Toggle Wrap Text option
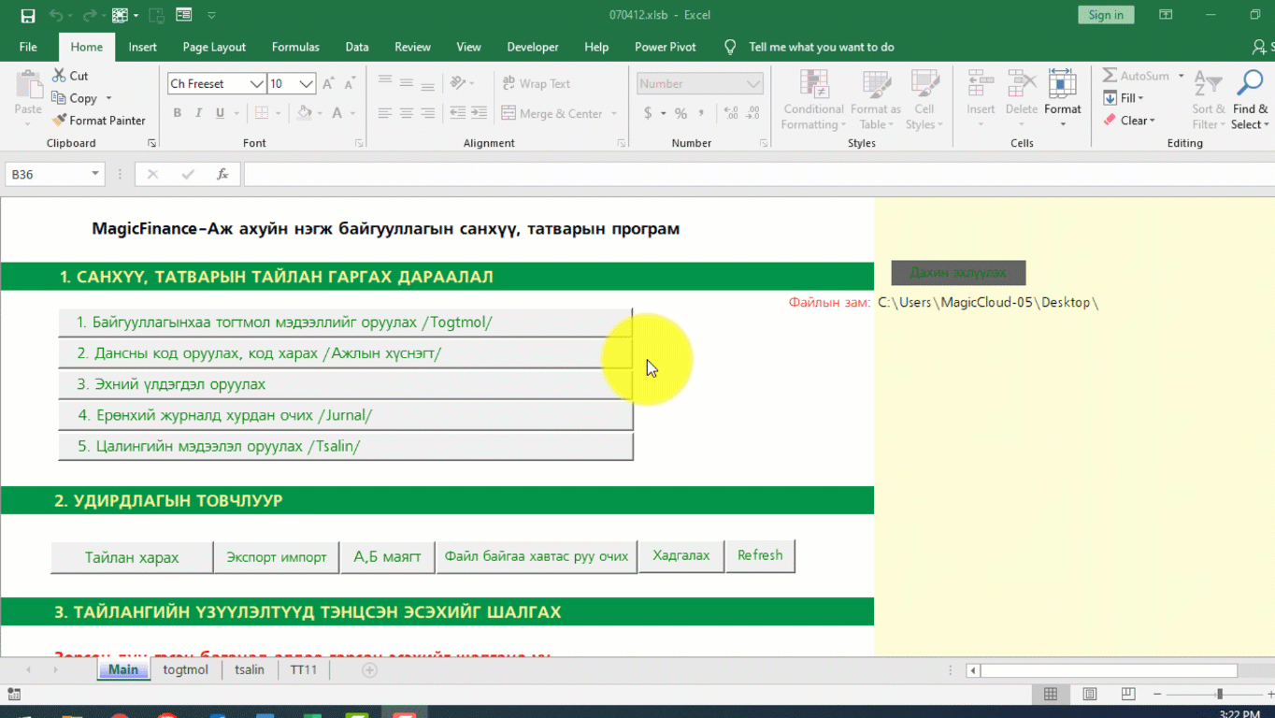The width and height of the screenshot is (1275, 718). click(537, 84)
